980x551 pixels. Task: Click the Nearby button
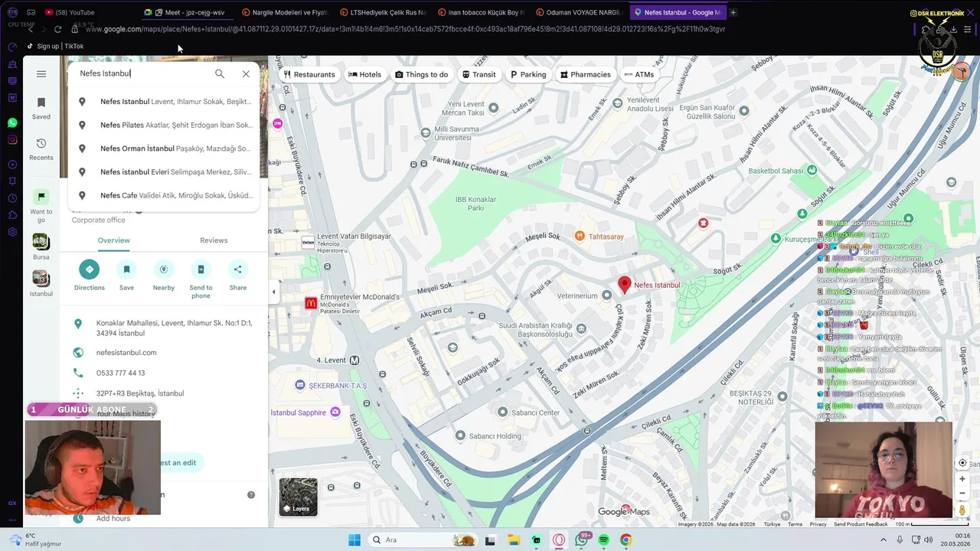point(163,275)
